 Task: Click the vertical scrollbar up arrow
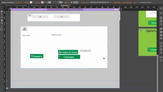point(158,9)
